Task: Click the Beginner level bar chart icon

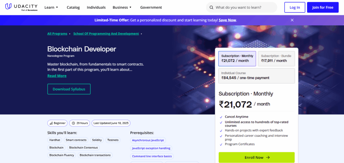Action: (51, 123)
